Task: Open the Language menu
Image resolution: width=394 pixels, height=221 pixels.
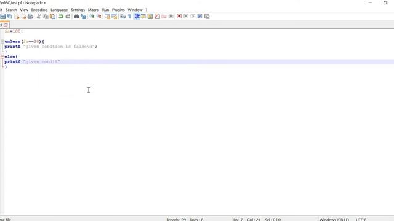Action: (59, 10)
